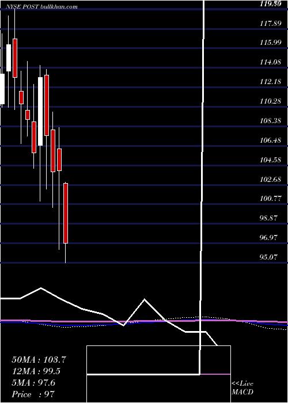Click the <<Live MACD label
This screenshot has height=403, width=288.
pyautogui.click(x=242, y=388)
